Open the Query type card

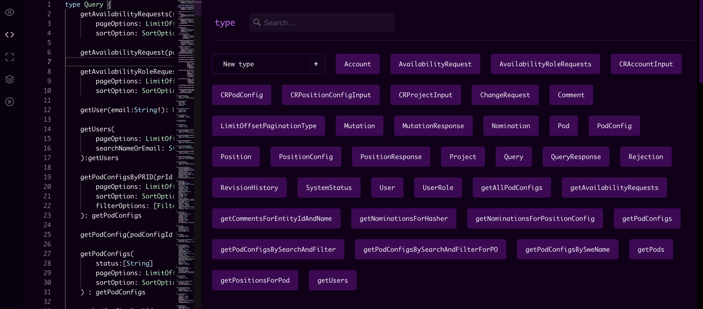513,157
